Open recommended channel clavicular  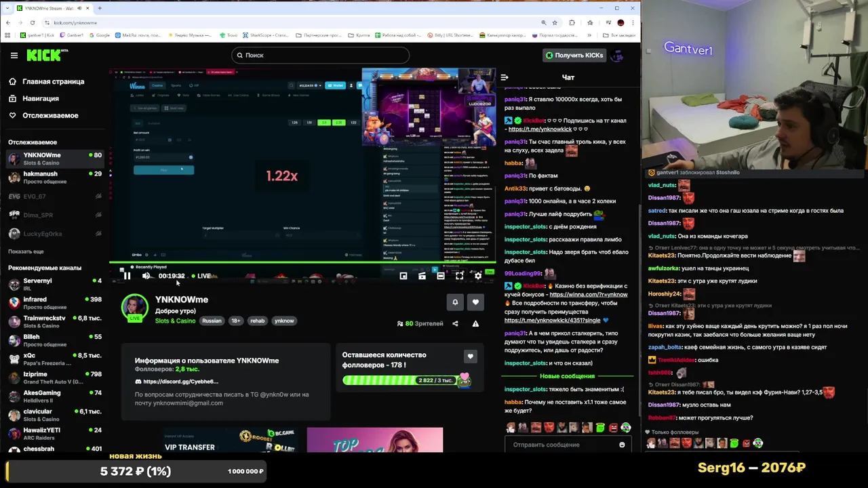(x=54, y=415)
